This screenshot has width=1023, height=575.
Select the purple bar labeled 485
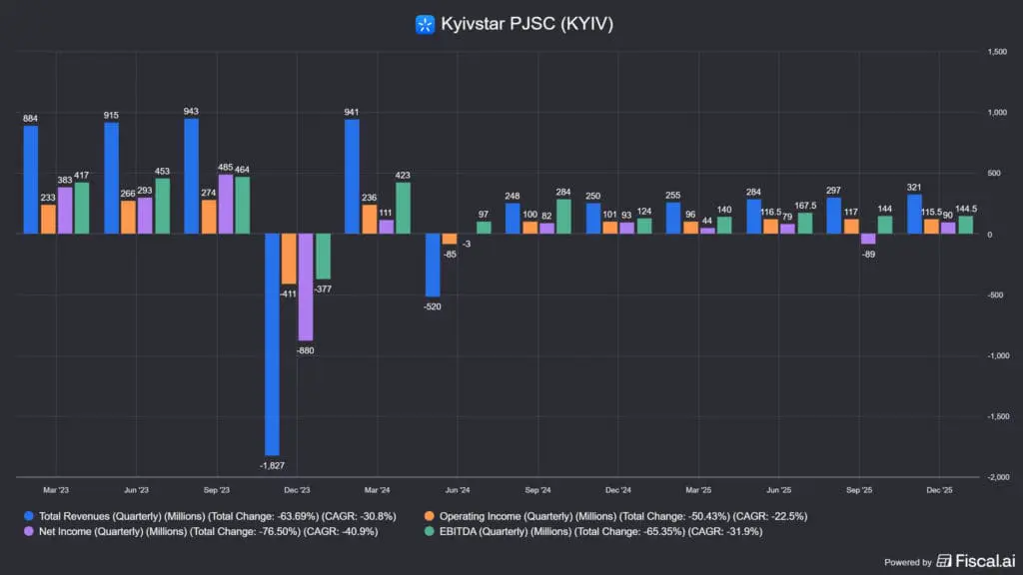click(225, 204)
